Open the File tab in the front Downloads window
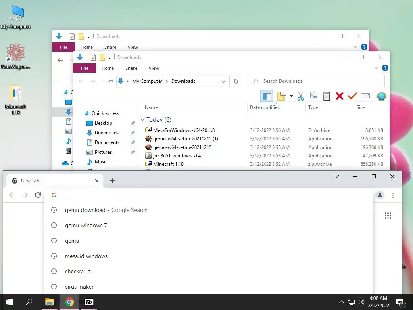This screenshot has width=413, height=310. click(85, 68)
